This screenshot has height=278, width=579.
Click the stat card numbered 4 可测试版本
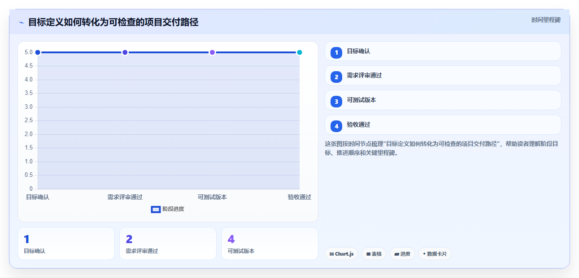click(x=270, y=244)
